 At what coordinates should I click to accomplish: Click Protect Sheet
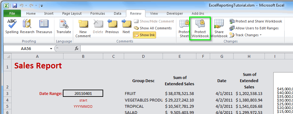coord(184,28)
